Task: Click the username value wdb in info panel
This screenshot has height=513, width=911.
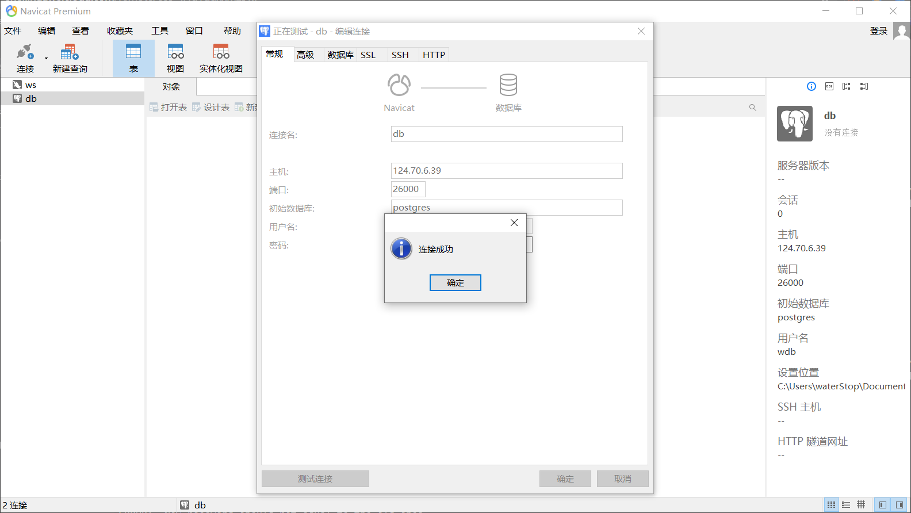Action: (787, 352)
